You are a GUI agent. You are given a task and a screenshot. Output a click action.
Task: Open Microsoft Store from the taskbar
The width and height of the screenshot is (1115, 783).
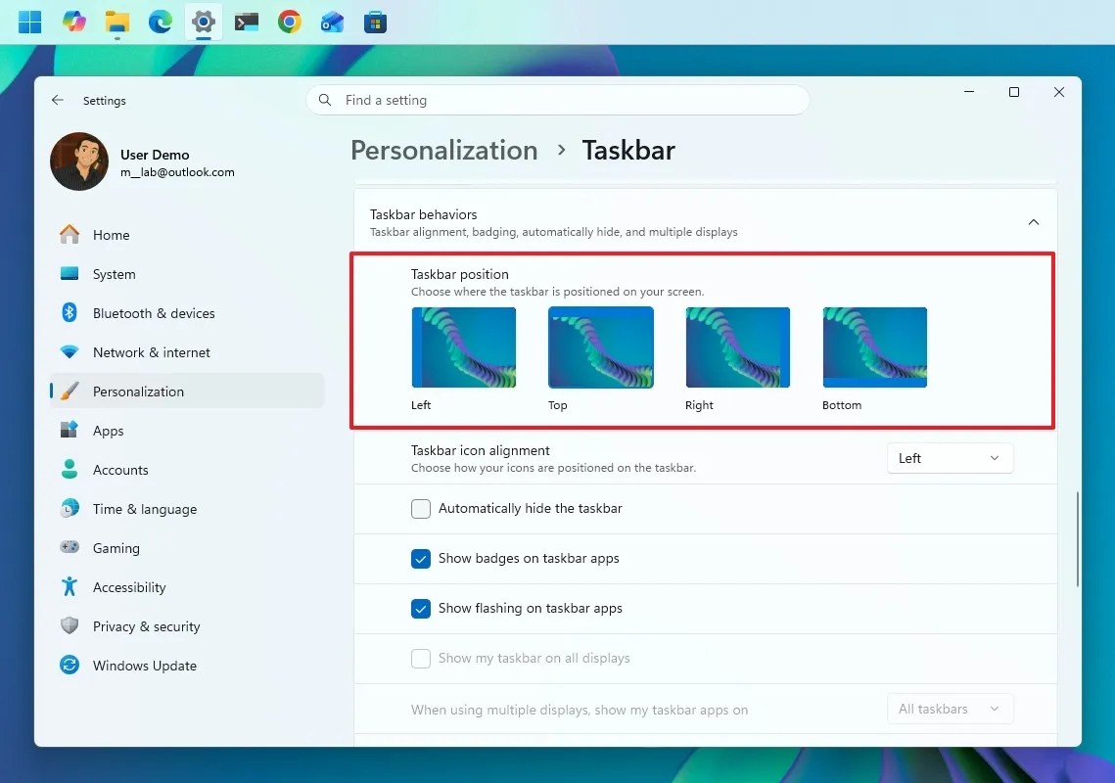375,23
